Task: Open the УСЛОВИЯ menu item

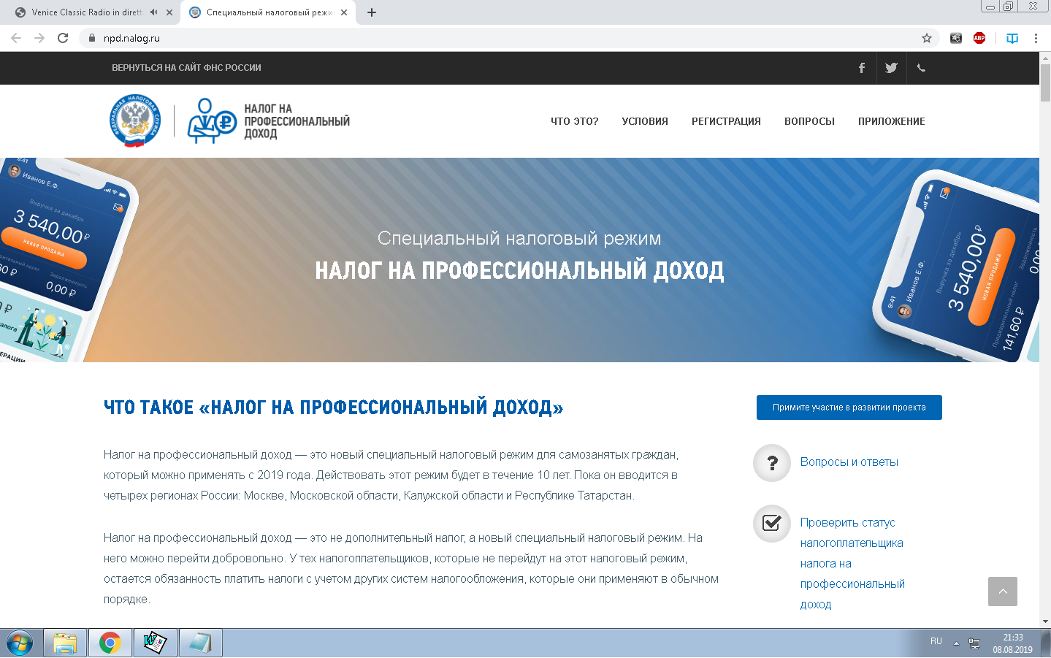Action: click(x=645, y=121)
